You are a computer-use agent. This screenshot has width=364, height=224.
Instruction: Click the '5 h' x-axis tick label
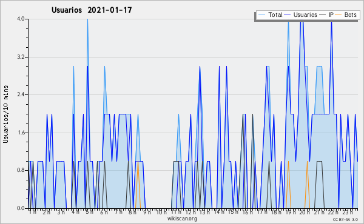coord(90,212)
